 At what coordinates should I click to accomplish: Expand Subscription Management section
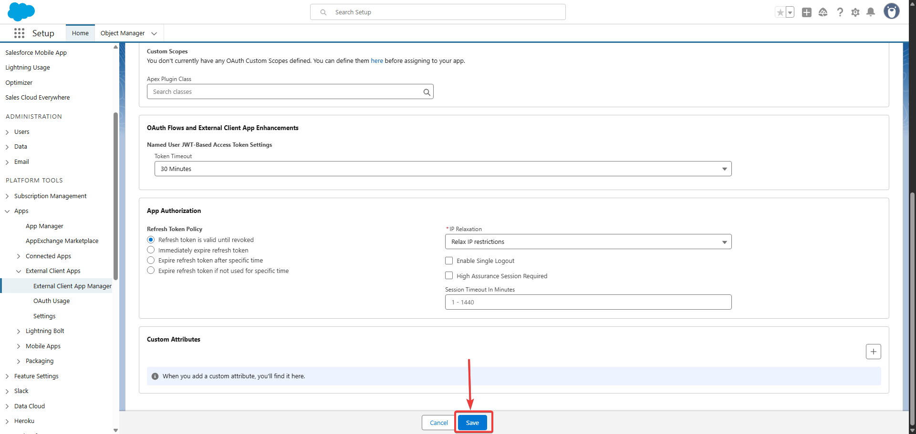(x=7, y=196)
